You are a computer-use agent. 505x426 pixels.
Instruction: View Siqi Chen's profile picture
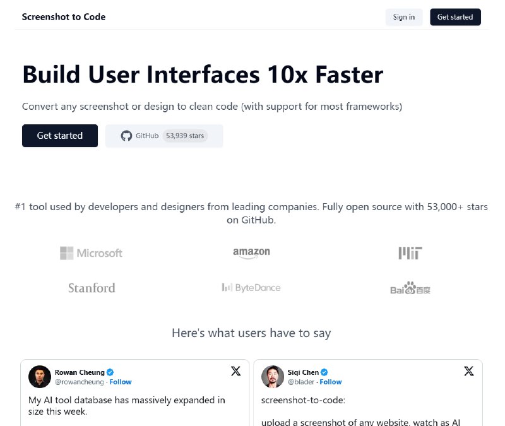click(273, 377)
